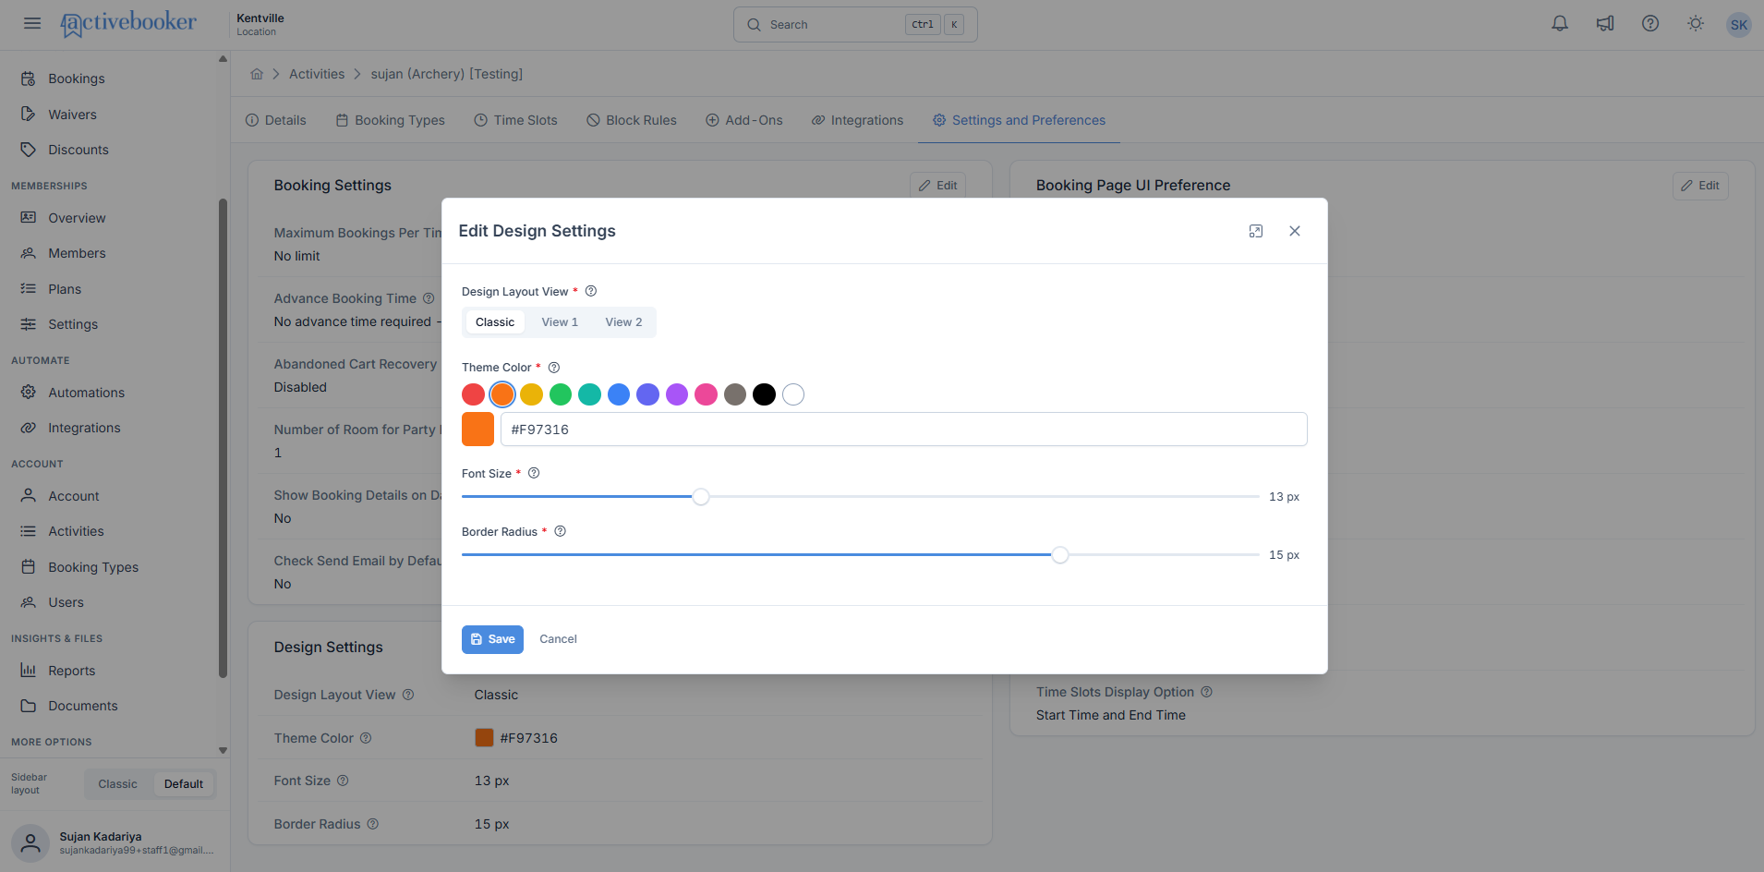The image size is (1764, 872).
Task: Pick the white theme color swatch
Action: (x=793, y=394)
